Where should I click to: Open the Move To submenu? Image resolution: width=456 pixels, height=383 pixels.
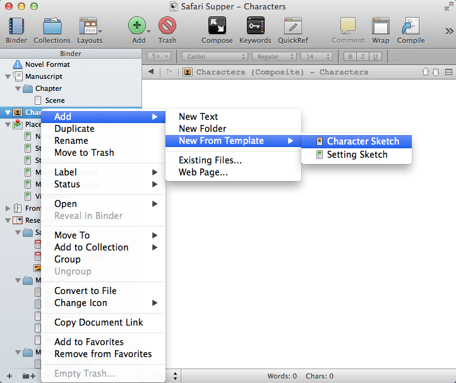pos(103,235)
